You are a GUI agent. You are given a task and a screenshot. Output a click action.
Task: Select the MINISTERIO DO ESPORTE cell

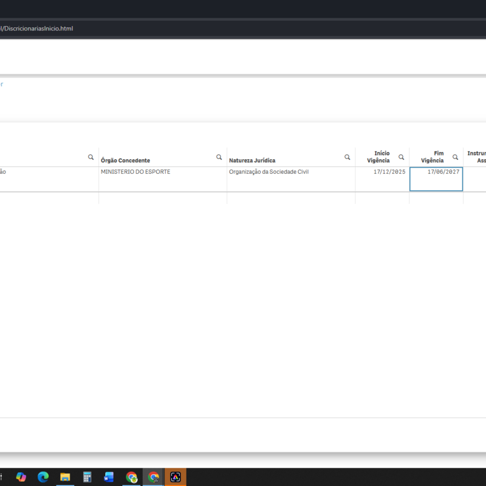tap(163, 179)
